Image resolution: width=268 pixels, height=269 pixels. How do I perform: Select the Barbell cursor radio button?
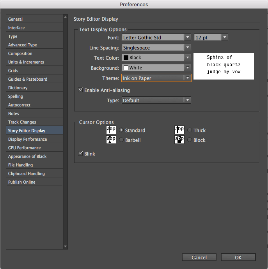(121, 140)
